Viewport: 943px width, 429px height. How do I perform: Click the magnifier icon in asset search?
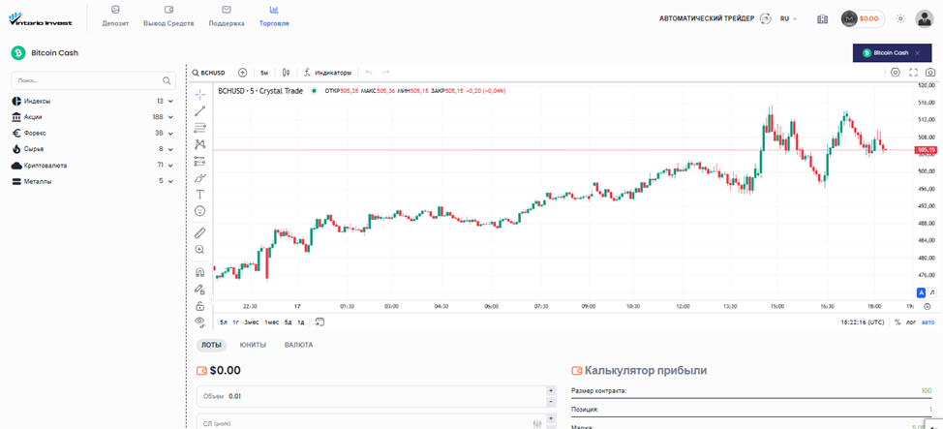[x=167, y=80]
